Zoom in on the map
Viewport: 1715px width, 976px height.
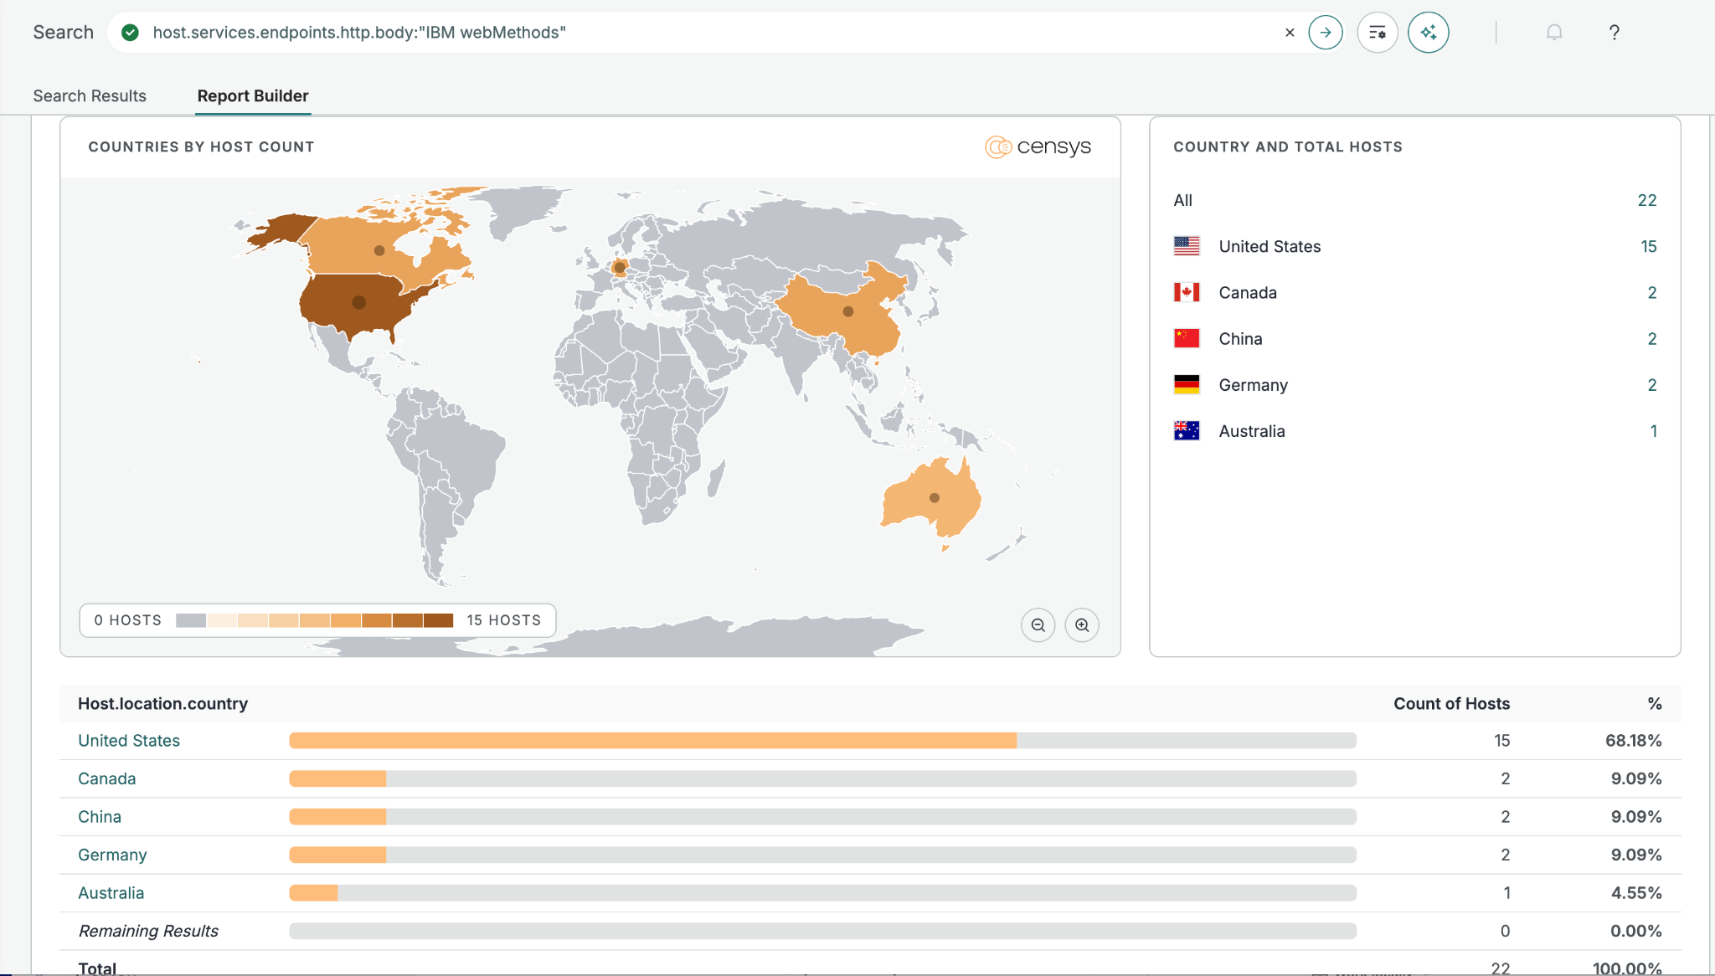[x=1082, y=625]
